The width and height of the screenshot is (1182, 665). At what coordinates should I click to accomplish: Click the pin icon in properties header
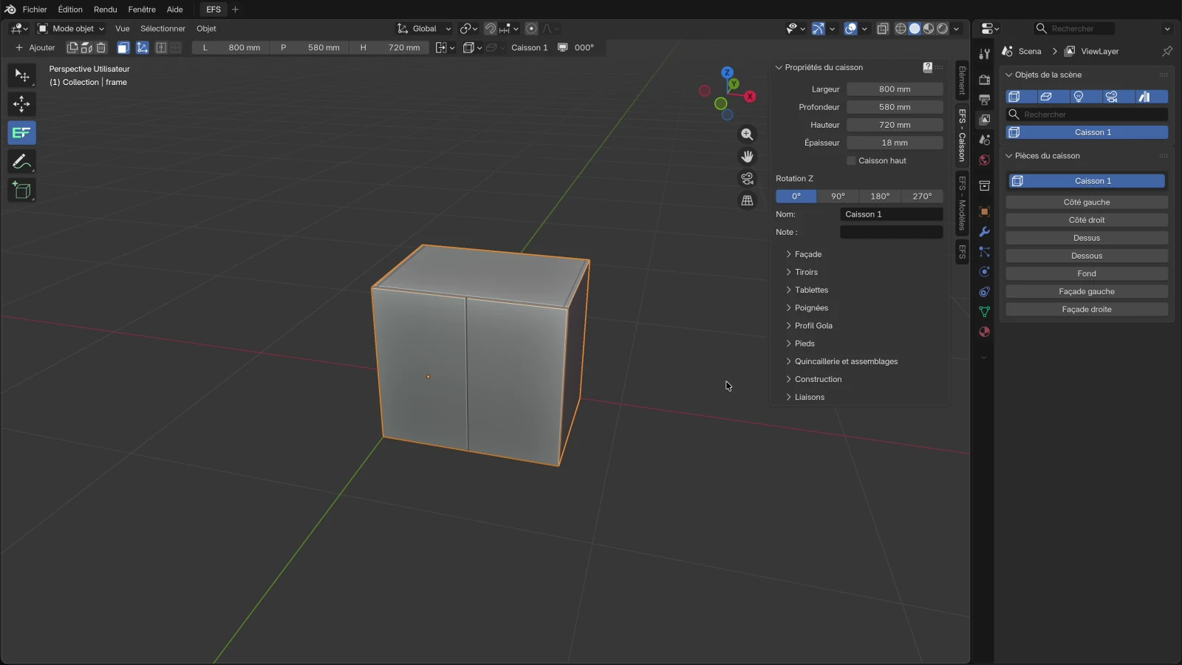pyautogui.click(x=1167, y=51)
